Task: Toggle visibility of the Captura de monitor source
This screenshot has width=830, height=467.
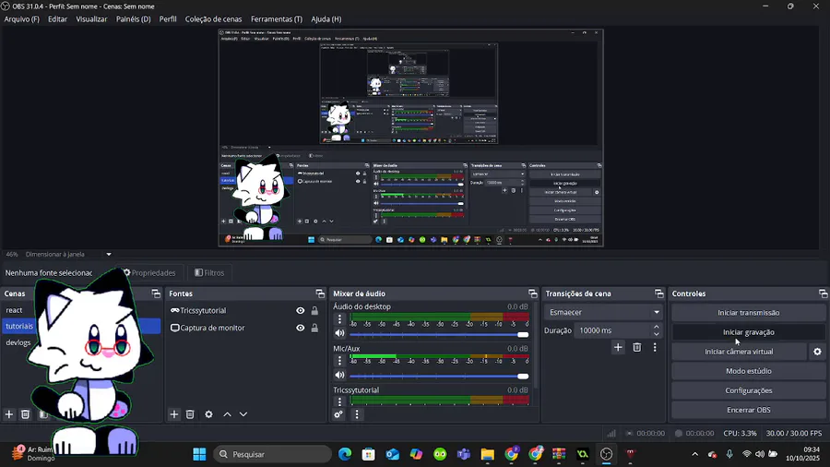Action: [x=300, y=328]
